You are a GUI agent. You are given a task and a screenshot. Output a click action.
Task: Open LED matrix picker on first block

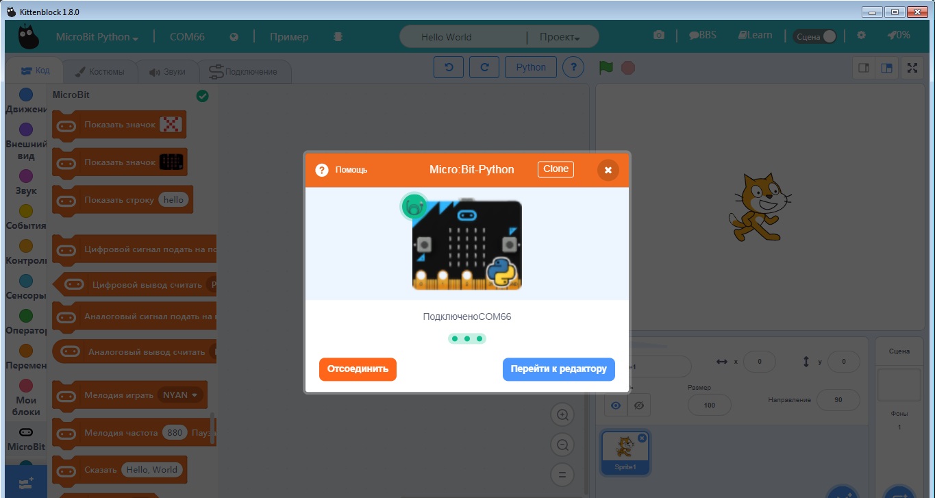tap(170, 124)
